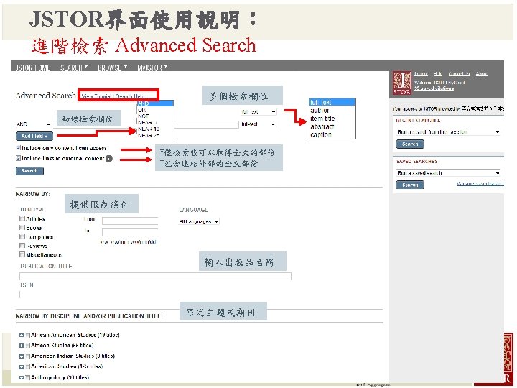
Task: Open the SEARCH menu
Action: 74,68
